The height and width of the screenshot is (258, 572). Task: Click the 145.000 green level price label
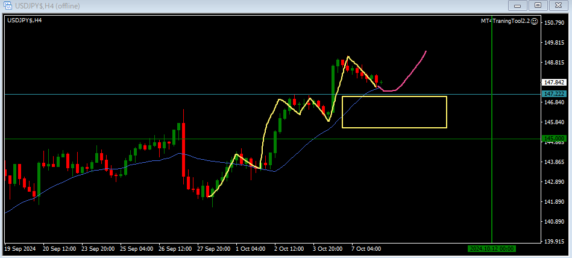click(553, 139)
